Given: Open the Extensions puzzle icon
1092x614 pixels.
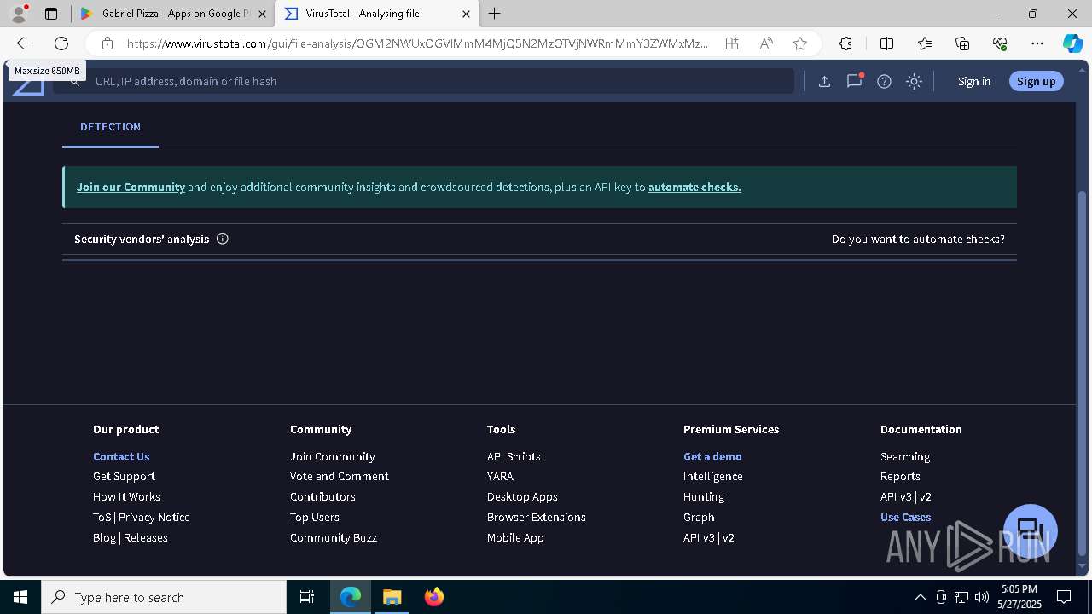Looking at the screenshot, I should coord(845,43).
